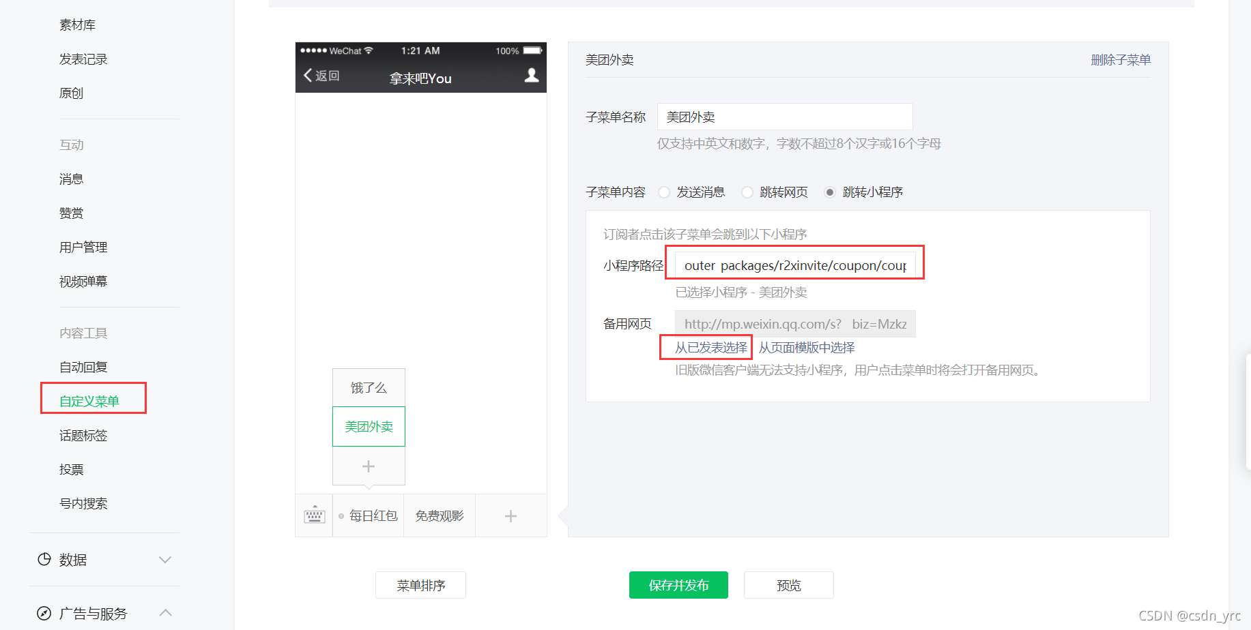Open 自定义菜单 in the sidebar
This screenshot has height=630, width=1251.
pyautogui.click(x=89, y=401)
